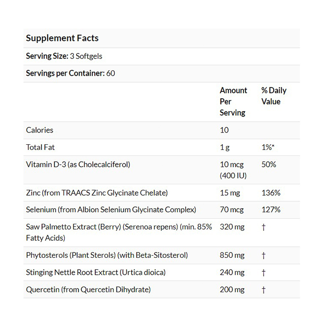This screenshot has height=326, width=326.
Task: Select the Calories row label
Action: [x=40, y=130]
